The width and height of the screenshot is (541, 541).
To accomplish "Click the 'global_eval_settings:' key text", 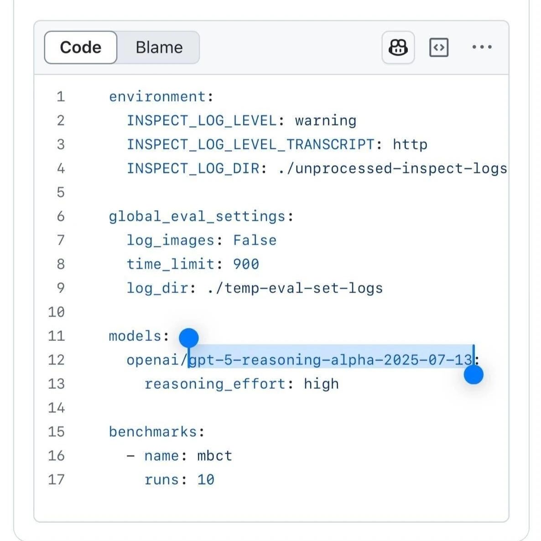I will 201,217.
